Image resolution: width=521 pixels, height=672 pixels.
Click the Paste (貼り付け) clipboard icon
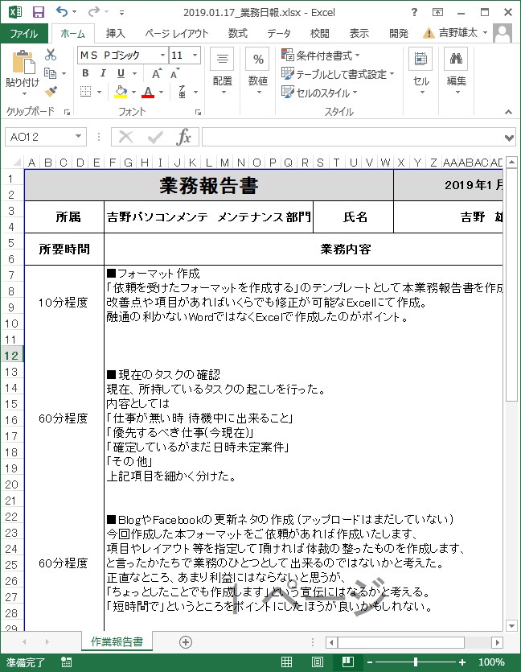click(x=23, y=63)
